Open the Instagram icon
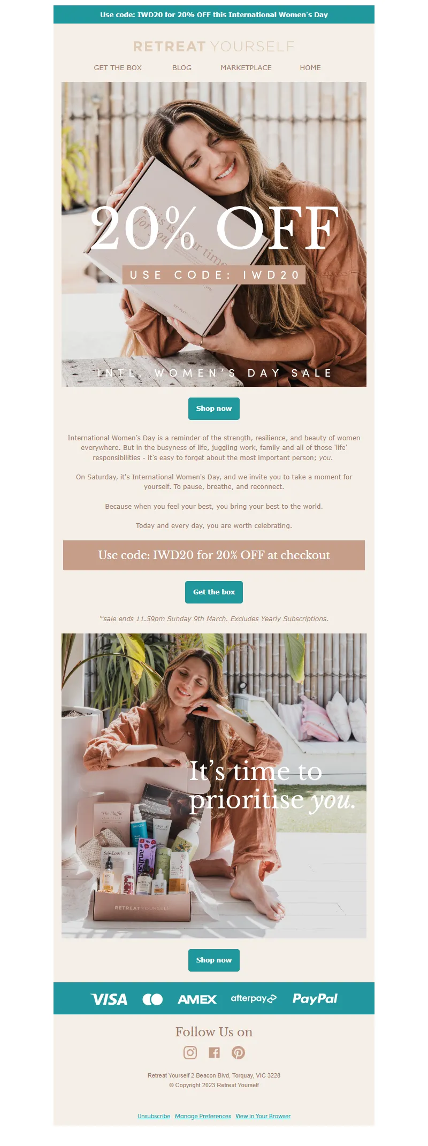The width and height of the screenshot is (428, 1146). click(190, 1052)
